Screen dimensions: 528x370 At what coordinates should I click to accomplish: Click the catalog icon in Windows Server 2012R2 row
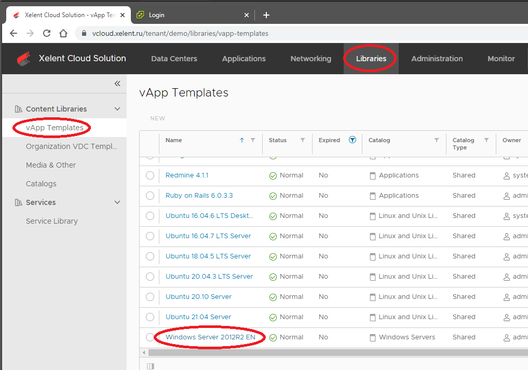[x=373, y=338]
